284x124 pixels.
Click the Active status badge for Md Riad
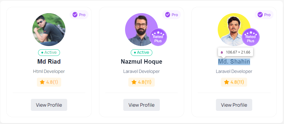49,53
